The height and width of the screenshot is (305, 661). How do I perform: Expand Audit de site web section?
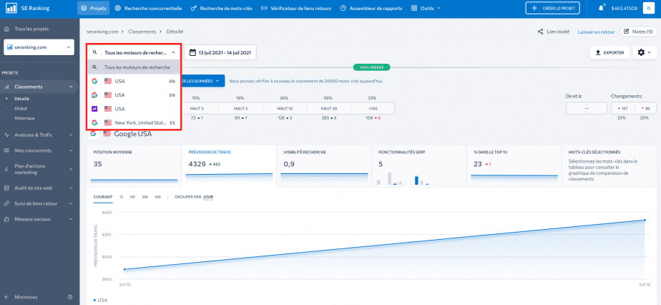[x=39, y=188]
